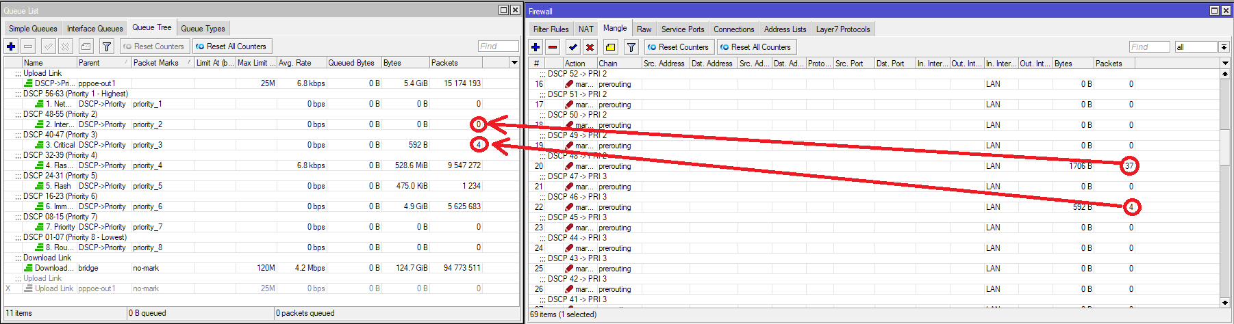Open Firewall column selector dropdown
The width and height of the screenshot is (1234, 324).
pyautogui.click(x=1225, y=63)
